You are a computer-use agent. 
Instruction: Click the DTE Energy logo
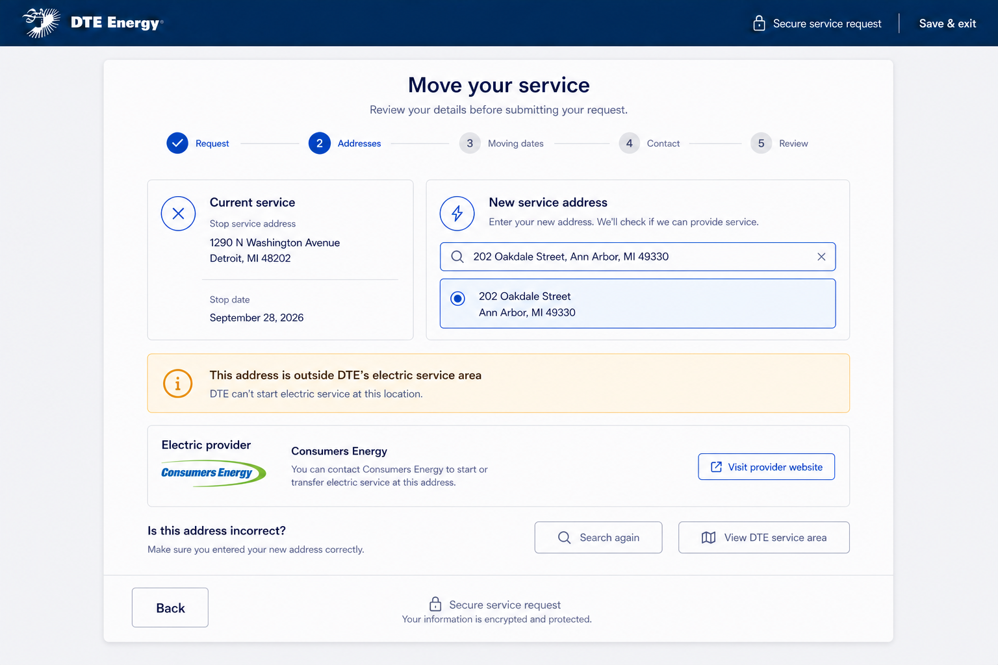(x=92, y=23)
